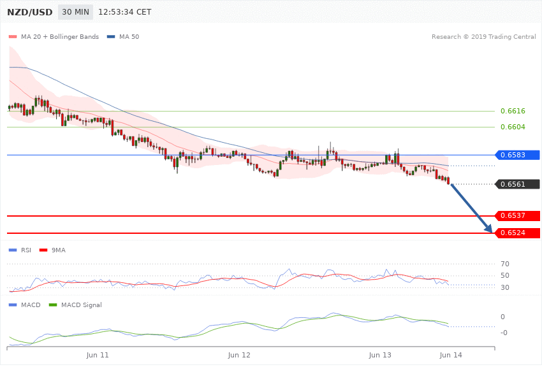
Task: Click the Jun 12 date axis label
Action: pos(239,356)
